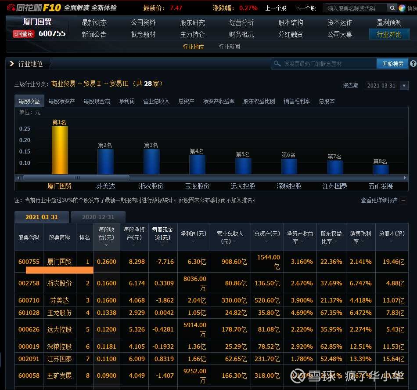Open the 概念题材 menu item

pyautogui.click(x=143, y=34)
